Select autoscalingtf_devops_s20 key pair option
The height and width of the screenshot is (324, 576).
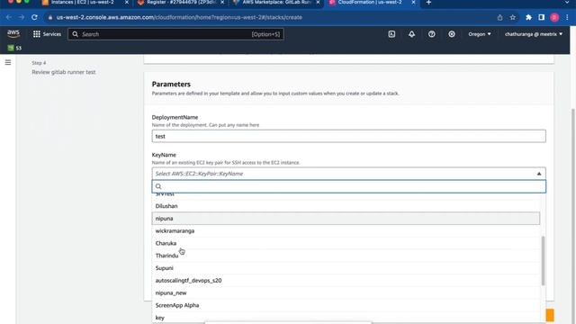(346, 281)
